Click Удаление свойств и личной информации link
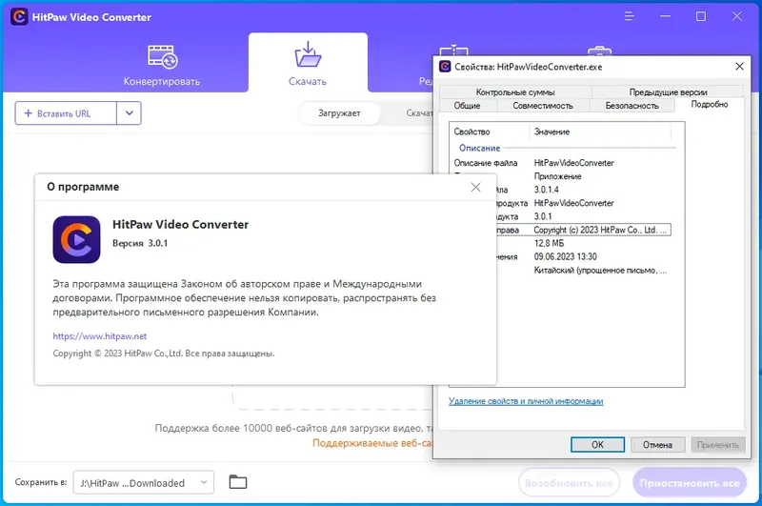The height and width of the screenshot is (506, 762). point(526,401)
